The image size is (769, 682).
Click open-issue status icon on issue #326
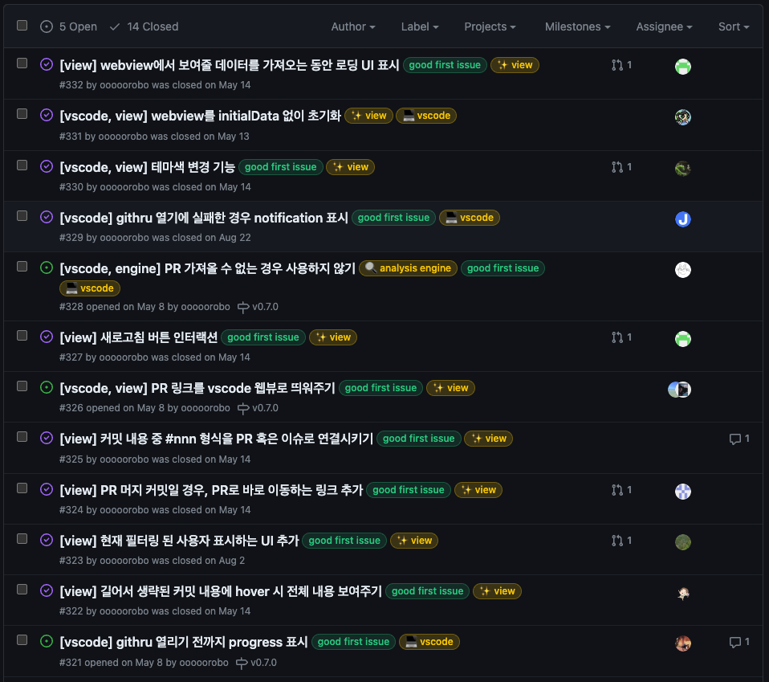click(x=47, y=388)
